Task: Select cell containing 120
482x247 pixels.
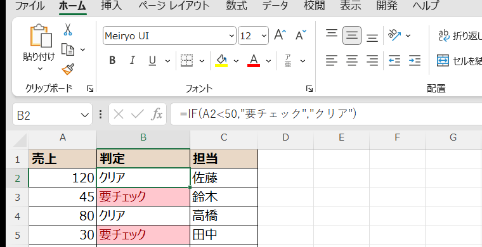Action: (x=63, y=178)
